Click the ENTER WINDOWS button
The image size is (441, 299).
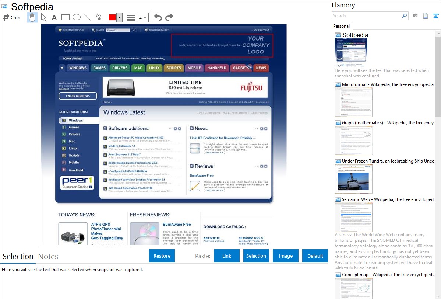[78, 96]
